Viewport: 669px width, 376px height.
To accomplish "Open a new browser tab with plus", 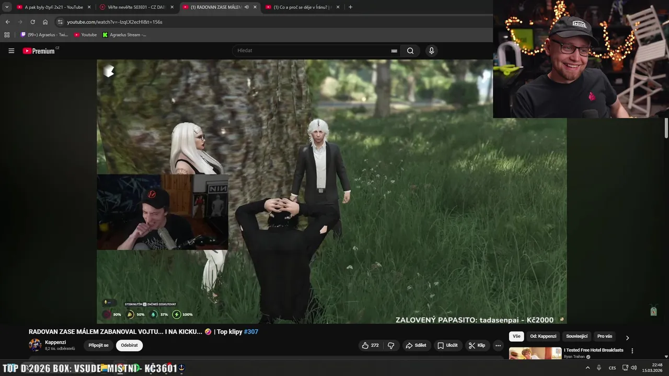I will pyautogui.click(x=350, y=7).
